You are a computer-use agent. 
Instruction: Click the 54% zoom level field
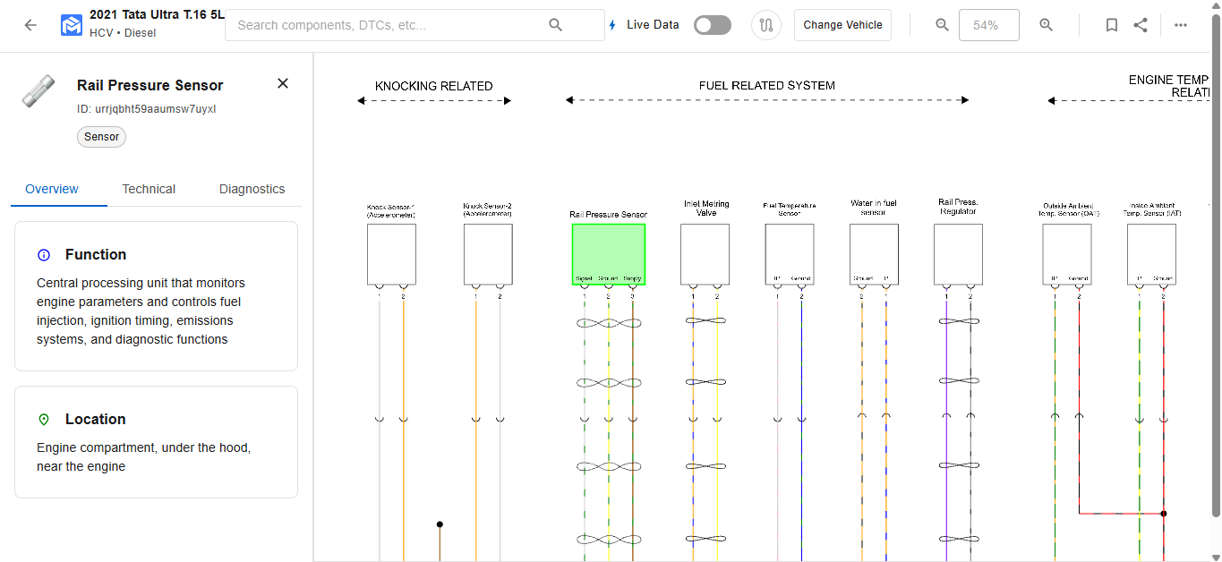tap(988, 25)
